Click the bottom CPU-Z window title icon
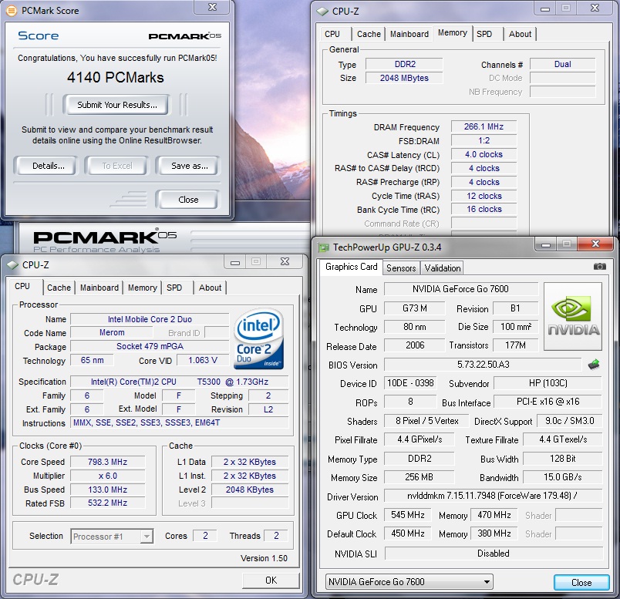The height and width of the screenshot is (599, 620). tap(12, 265)
